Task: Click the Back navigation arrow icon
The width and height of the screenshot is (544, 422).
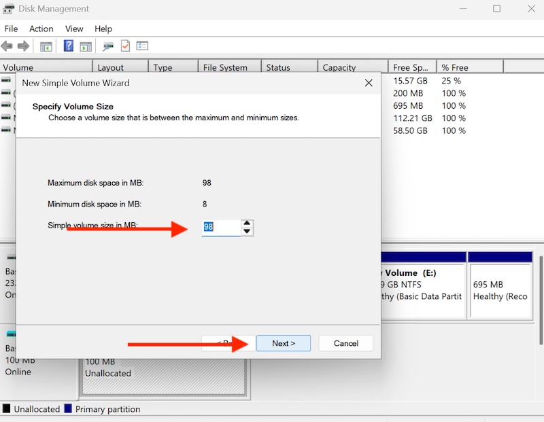Action: [6, 46]
